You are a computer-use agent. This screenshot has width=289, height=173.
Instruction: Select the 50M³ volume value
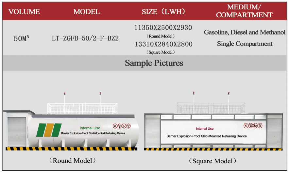(21, 38)
